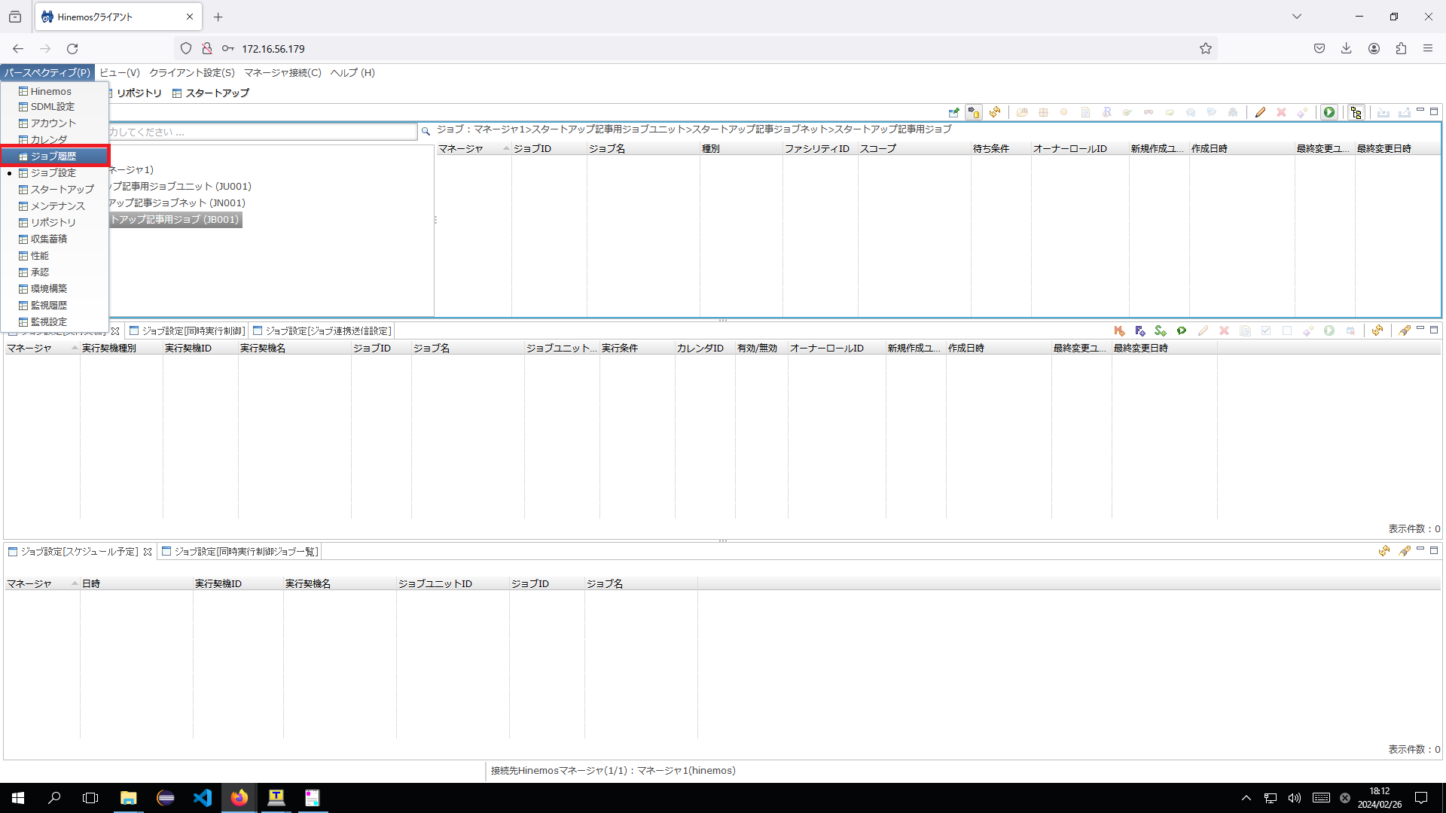Click the magnifier search icon beside filter

click(426, 131)
